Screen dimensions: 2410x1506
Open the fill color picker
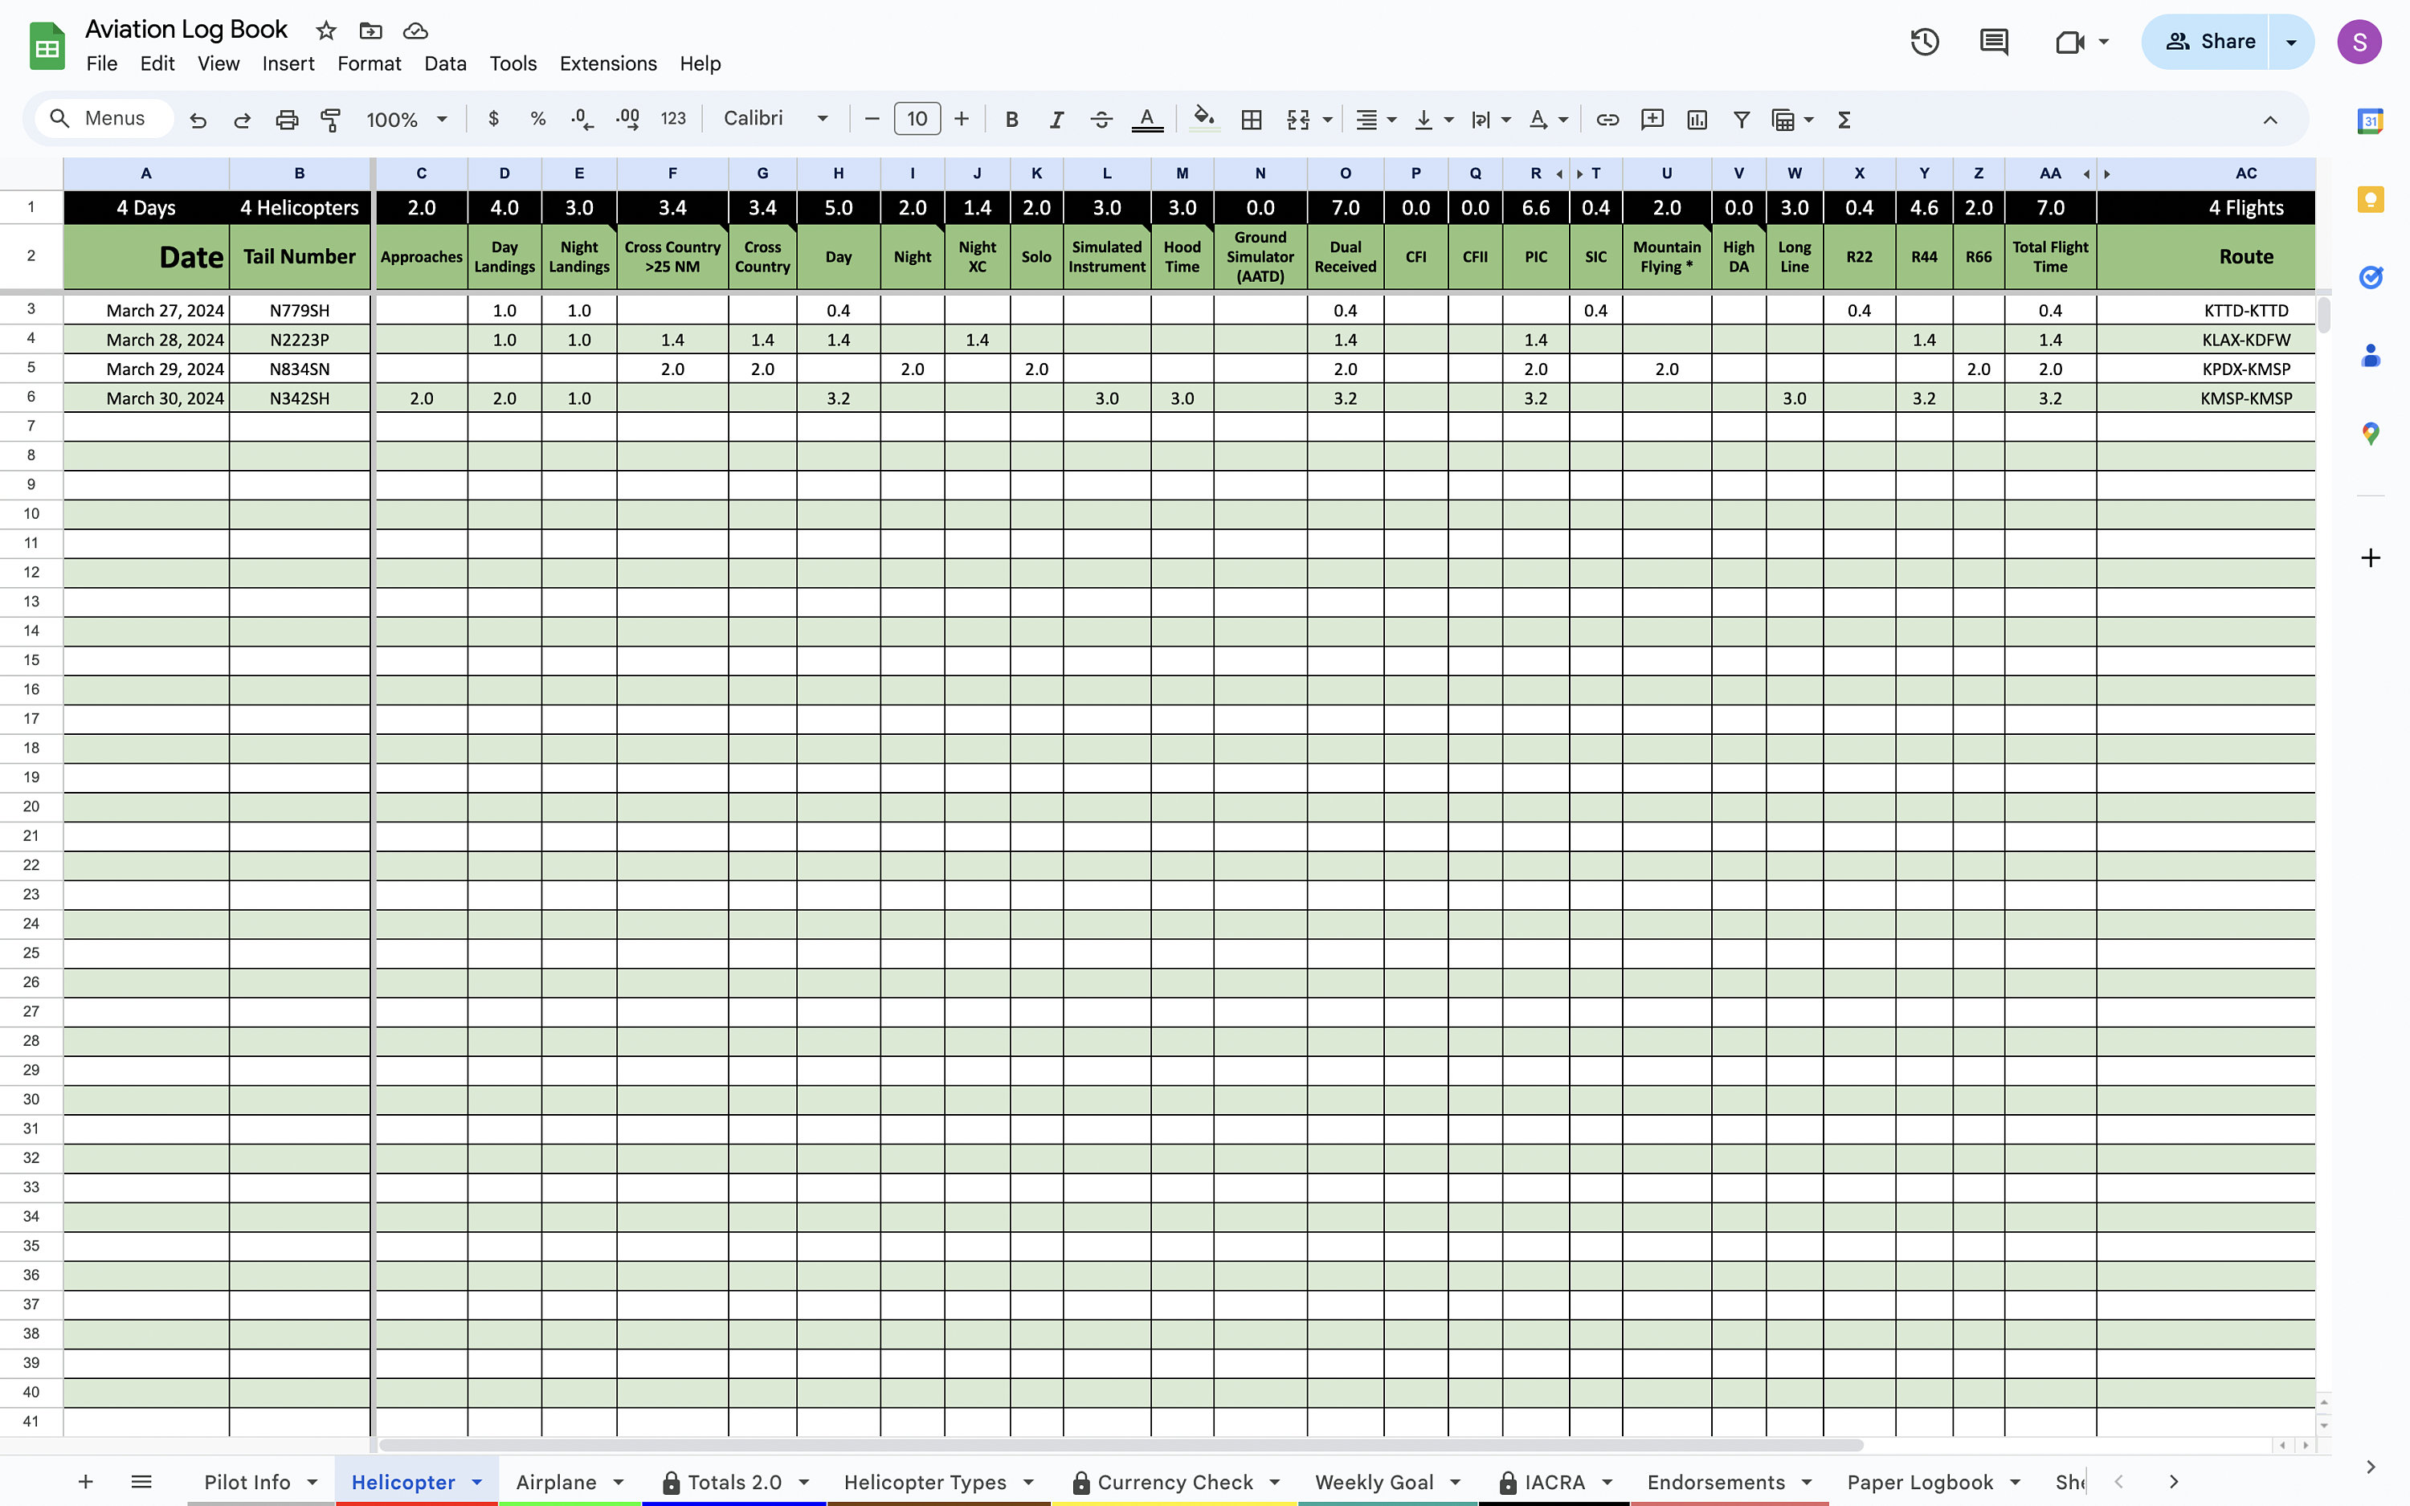1203,120
